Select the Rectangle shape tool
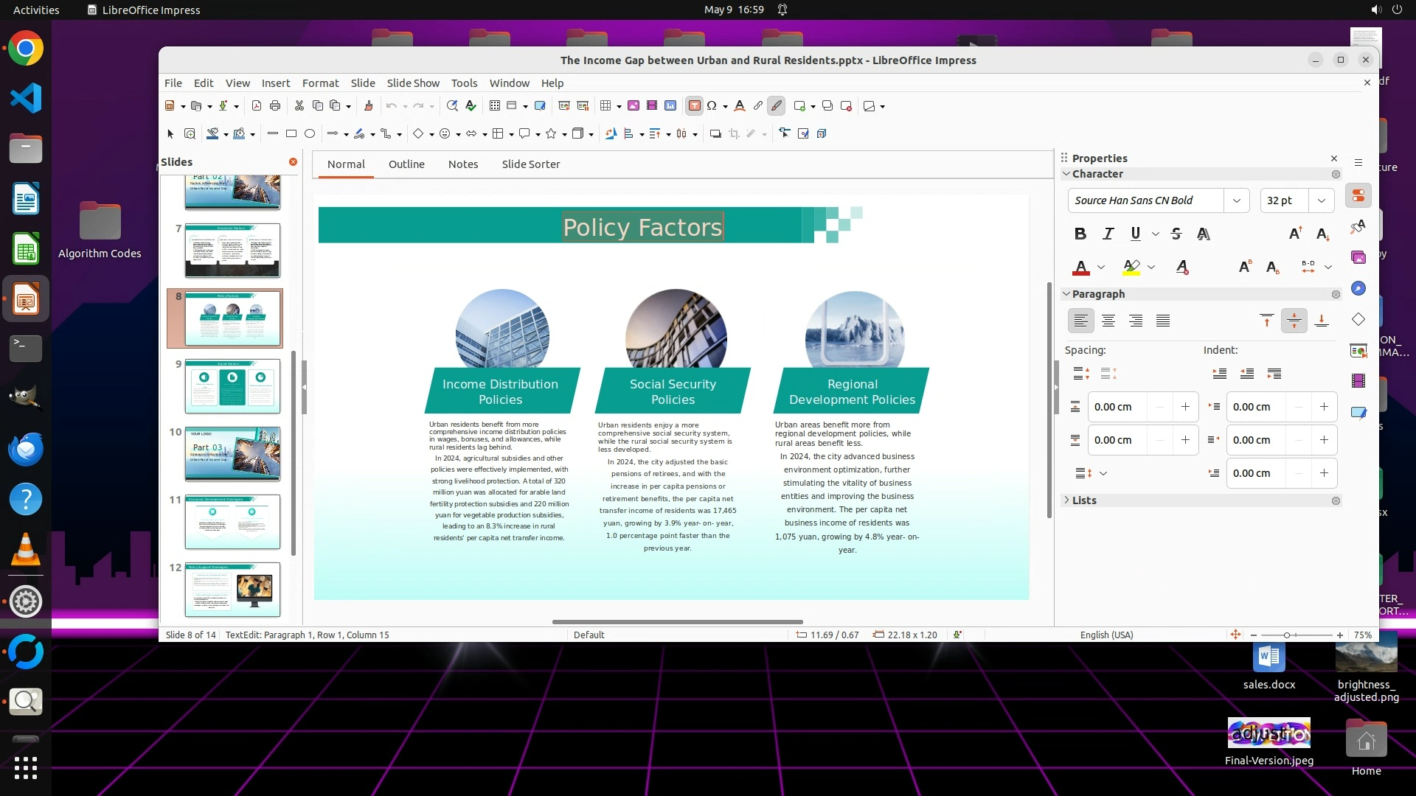Viewport: 1416px width, 796px height. [291, 133]
